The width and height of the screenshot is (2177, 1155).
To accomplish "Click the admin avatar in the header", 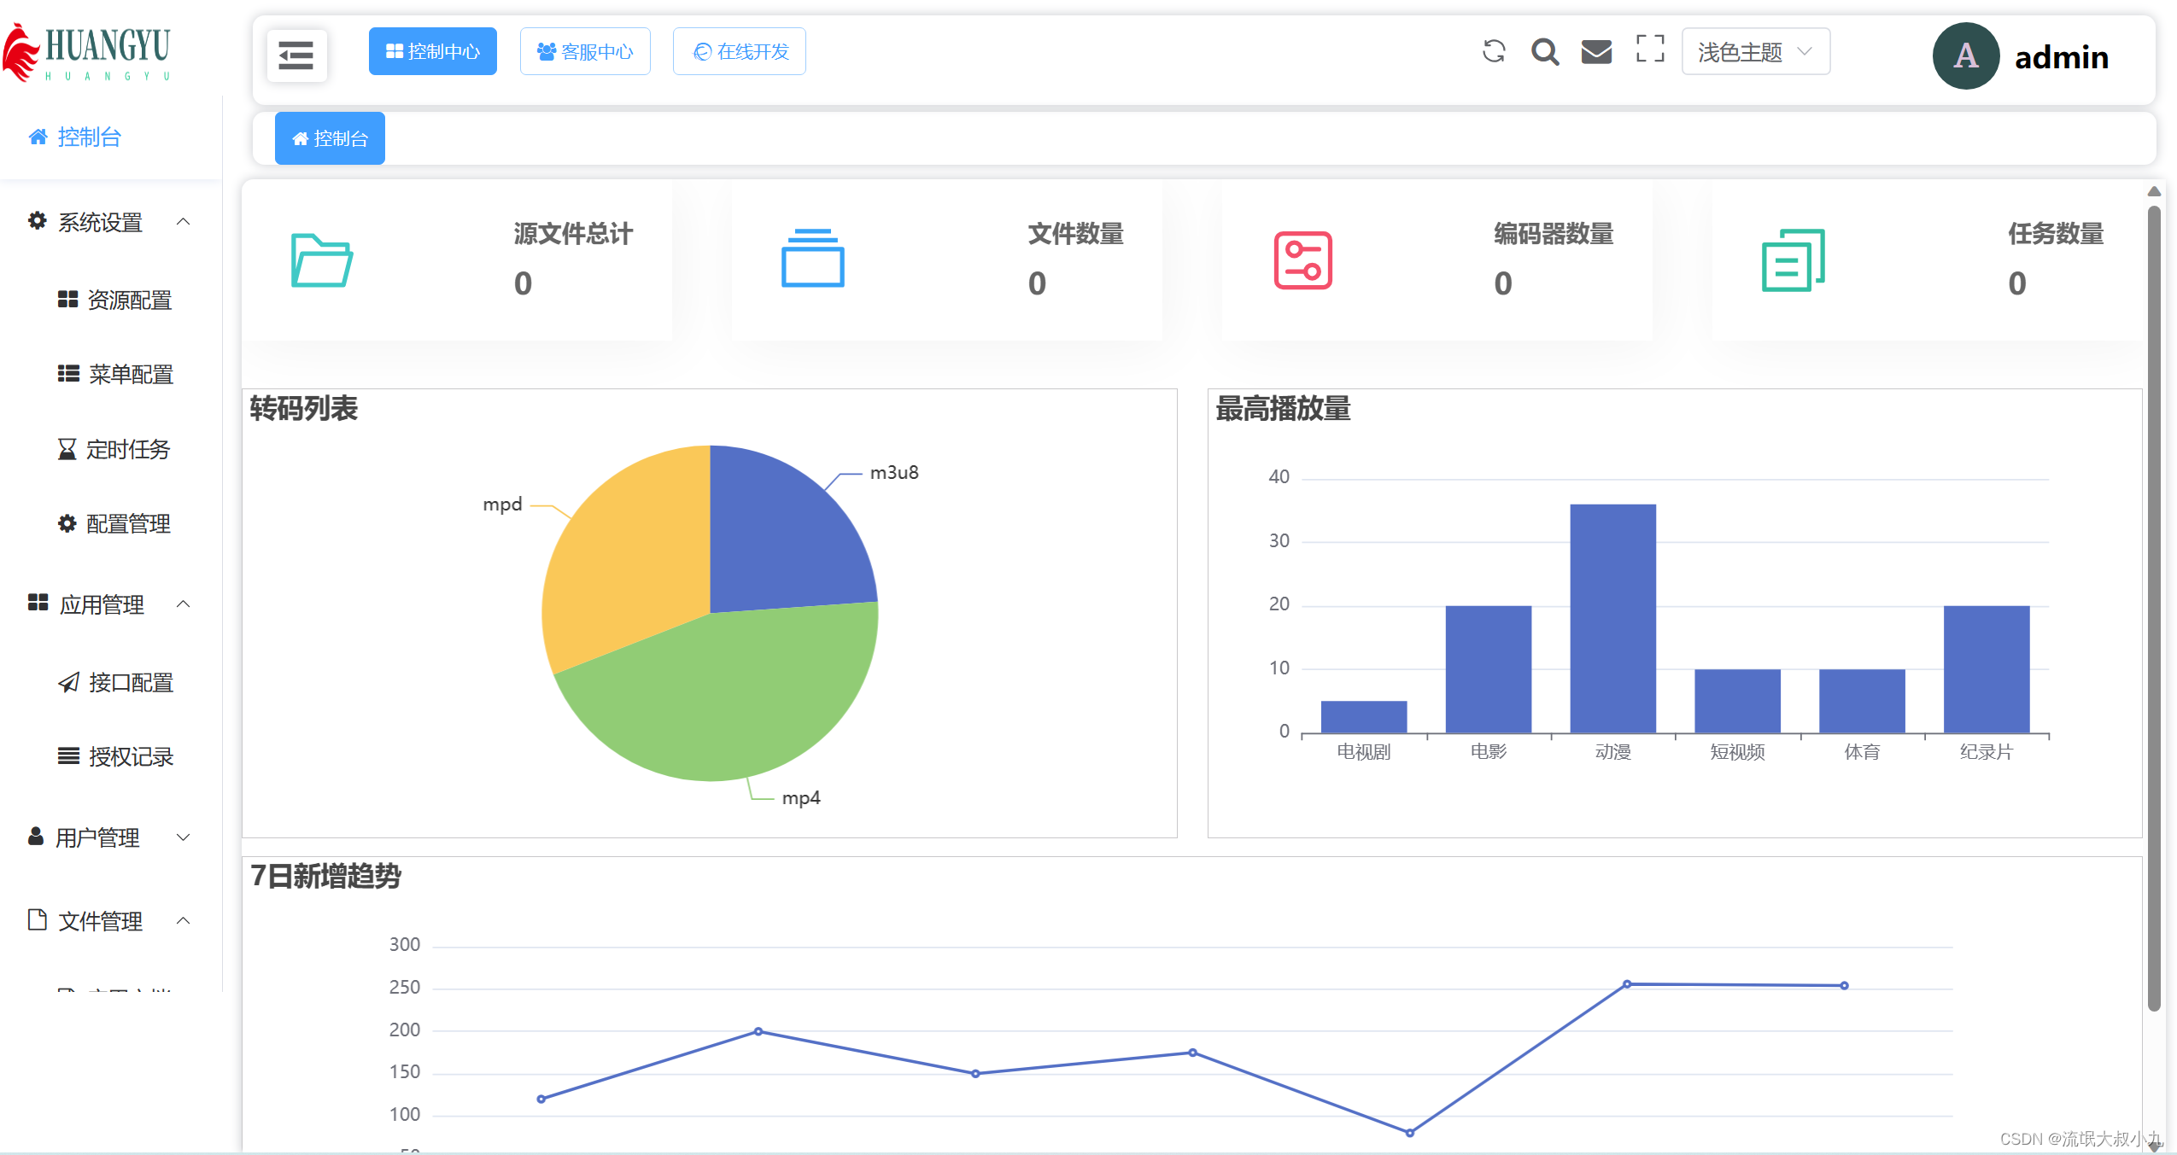I will (1966, 55).
